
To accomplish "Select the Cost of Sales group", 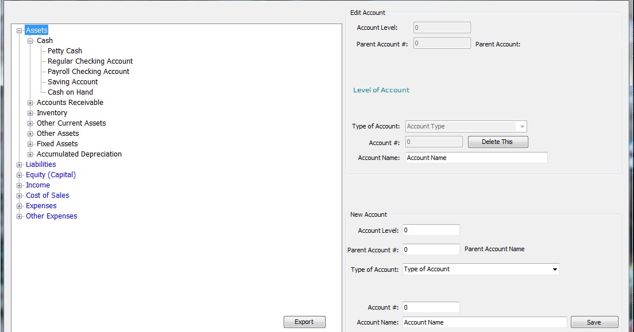I will click(48, 196).
